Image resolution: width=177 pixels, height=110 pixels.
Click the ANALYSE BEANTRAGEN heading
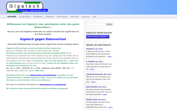coord(99,33)
